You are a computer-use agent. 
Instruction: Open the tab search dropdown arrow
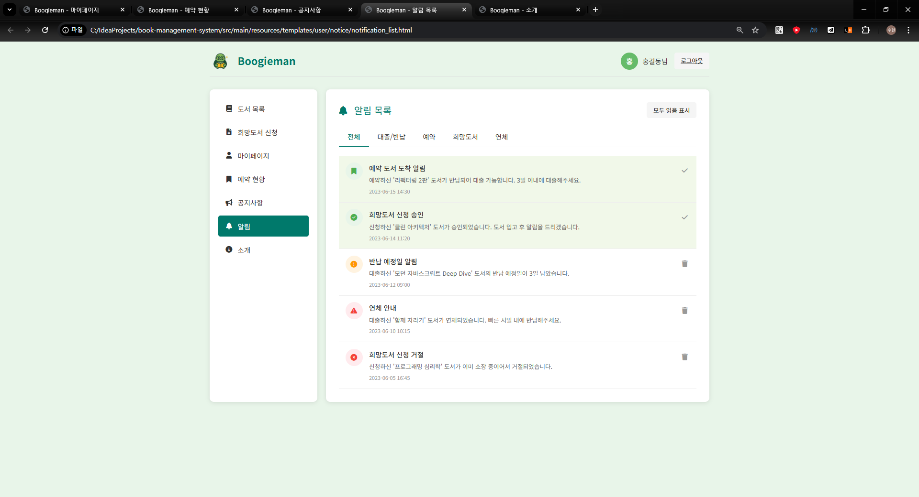coord(9,10)
